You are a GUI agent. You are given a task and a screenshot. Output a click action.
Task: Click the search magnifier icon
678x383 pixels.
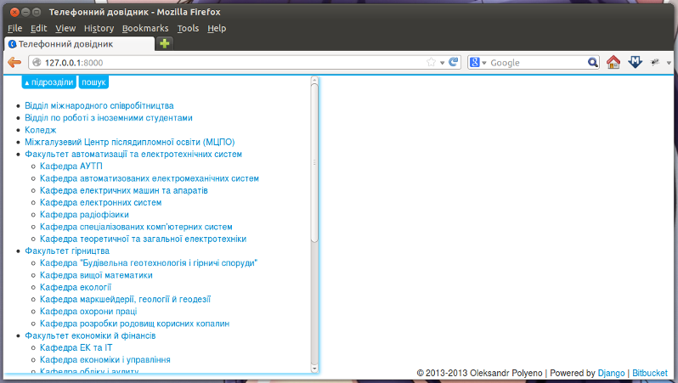(593, 63)
